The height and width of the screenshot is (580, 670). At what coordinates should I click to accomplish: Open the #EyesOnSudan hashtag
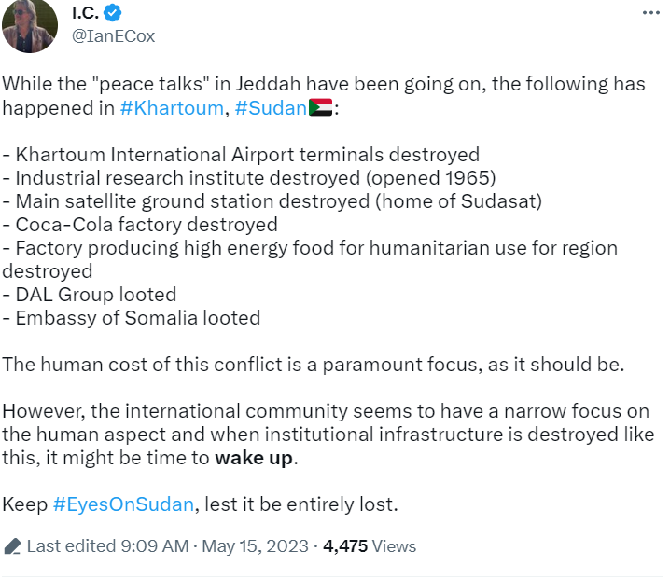[x=123, y=504]
